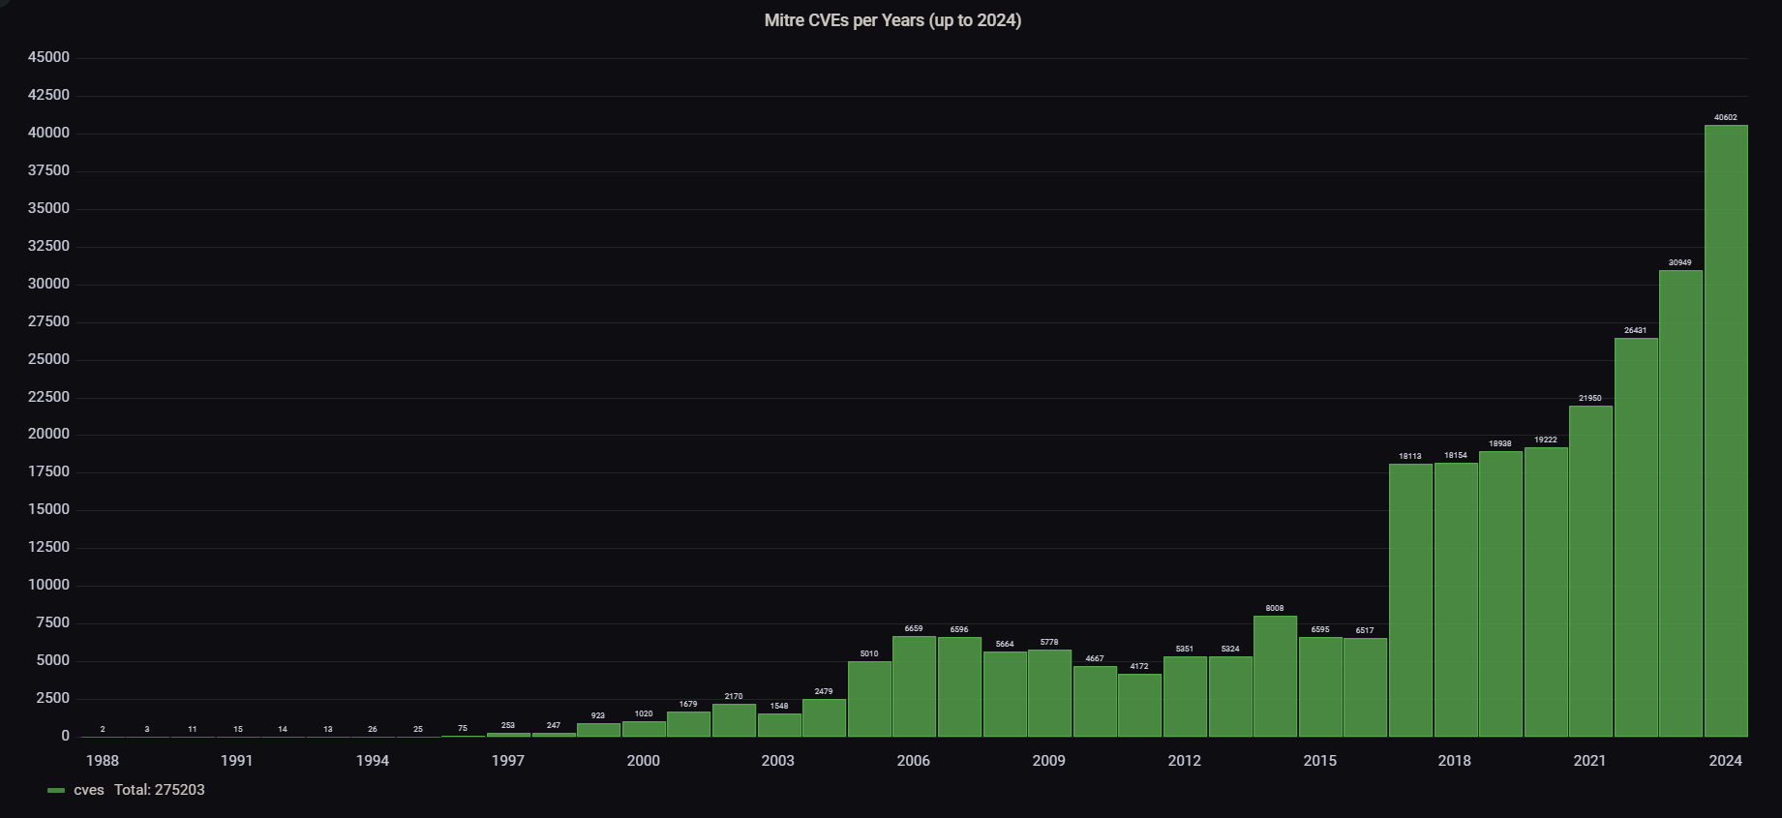The image size is (1782, 818).
Task: Click the 2014 bar showing 8008
Action: tap(1275, 676)
